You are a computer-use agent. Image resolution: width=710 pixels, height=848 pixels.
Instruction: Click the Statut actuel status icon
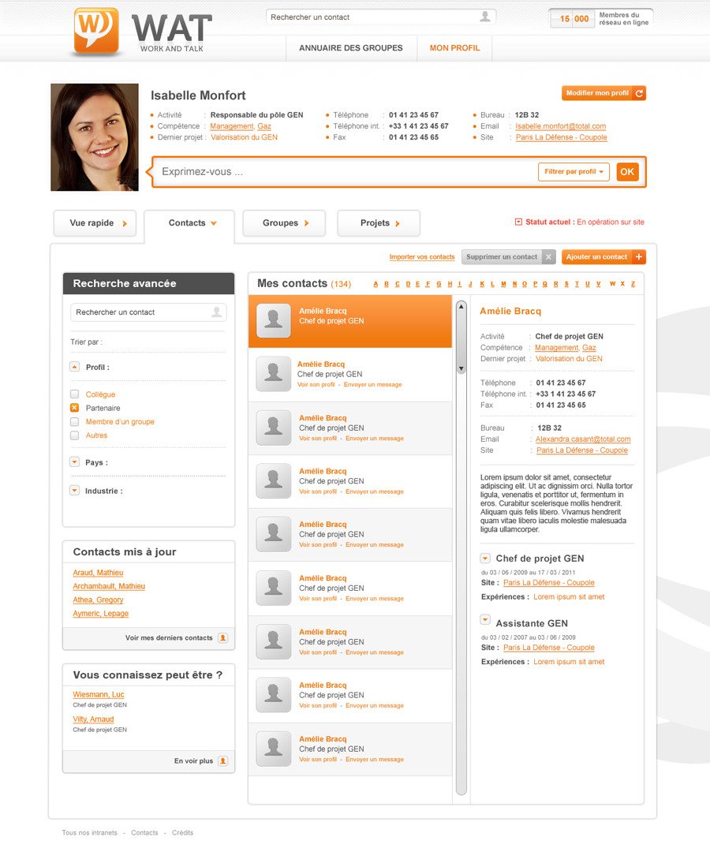518,222
